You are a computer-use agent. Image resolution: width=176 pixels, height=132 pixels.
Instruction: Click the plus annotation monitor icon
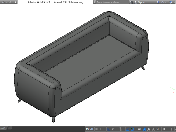click(172, 129)
